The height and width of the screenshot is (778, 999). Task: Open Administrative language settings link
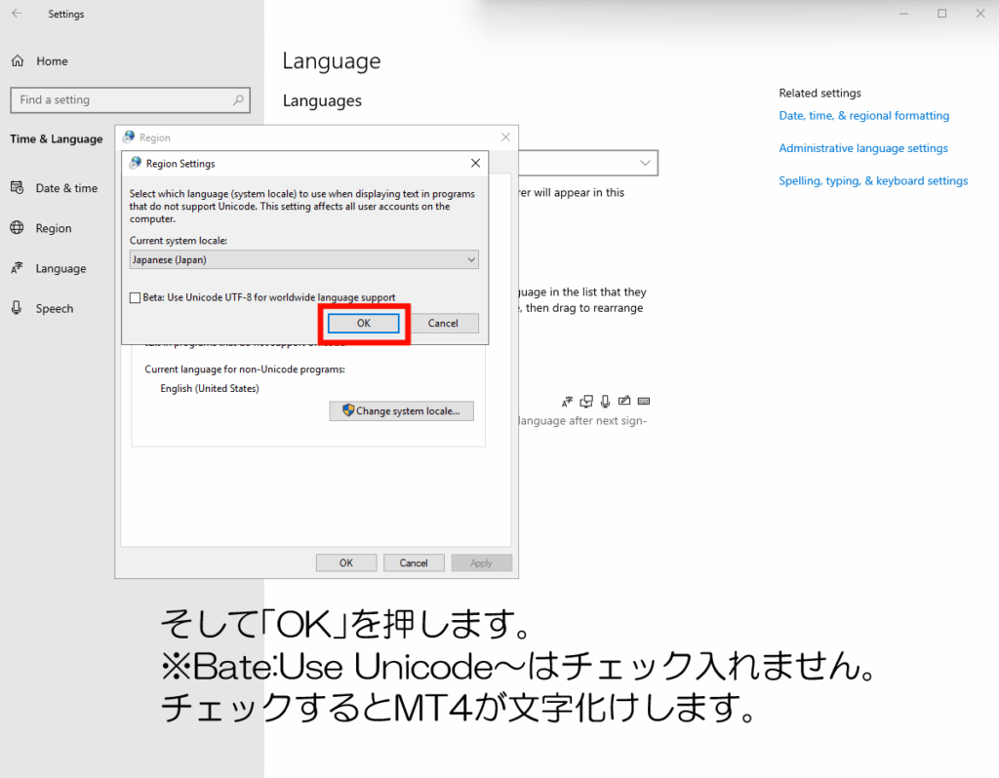pos(862,148)
